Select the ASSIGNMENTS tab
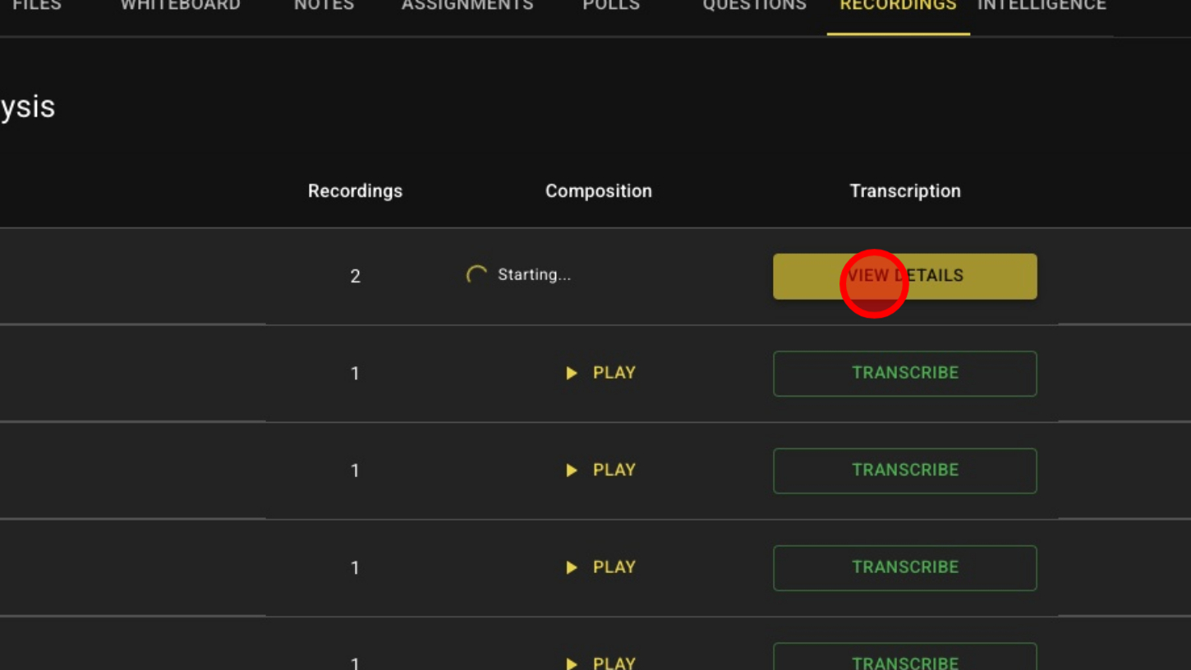1191x670 pixels. (x=467, y=7)
